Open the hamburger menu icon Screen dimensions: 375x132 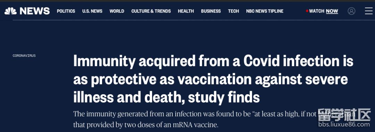point(368,11)
